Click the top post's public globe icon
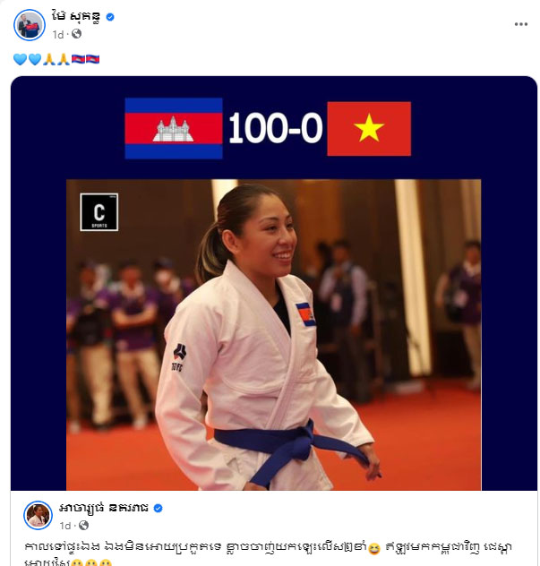The height and width of the screenshot is (566, 540). click(x=76, y=34)
